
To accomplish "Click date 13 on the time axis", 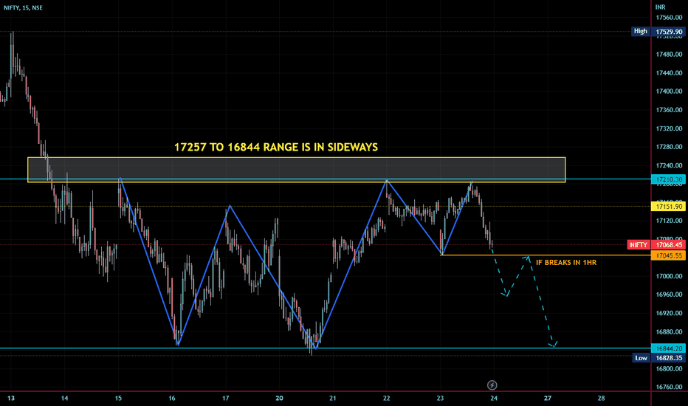I will point(11,398).
